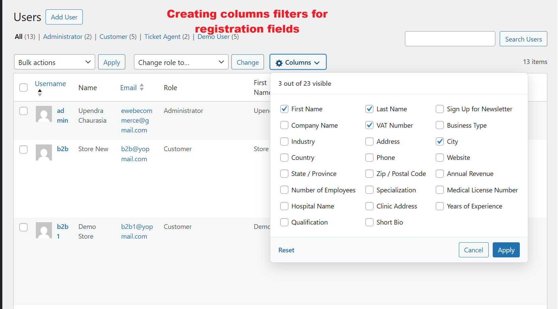
Task: Open the Bulk actions dropdown
Action: [x=54, y=62]
